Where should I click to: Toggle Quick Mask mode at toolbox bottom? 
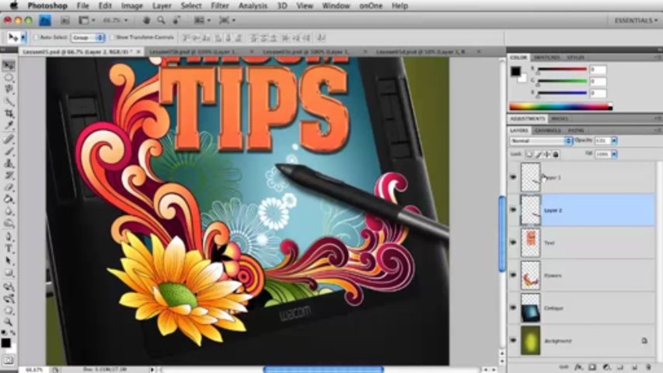[8, 360]
